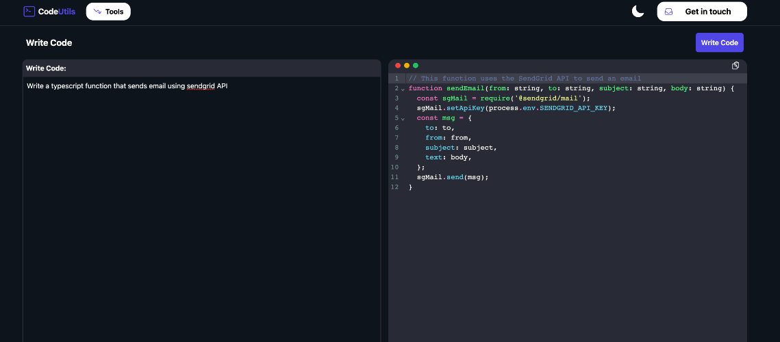Click the CodeUtils terminal logo icon

[x=29, y=12]
